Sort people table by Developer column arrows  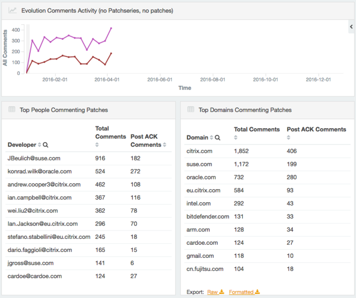[39, 145]
